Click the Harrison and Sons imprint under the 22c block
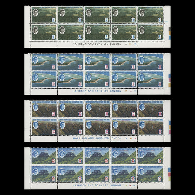 point(97,138)
